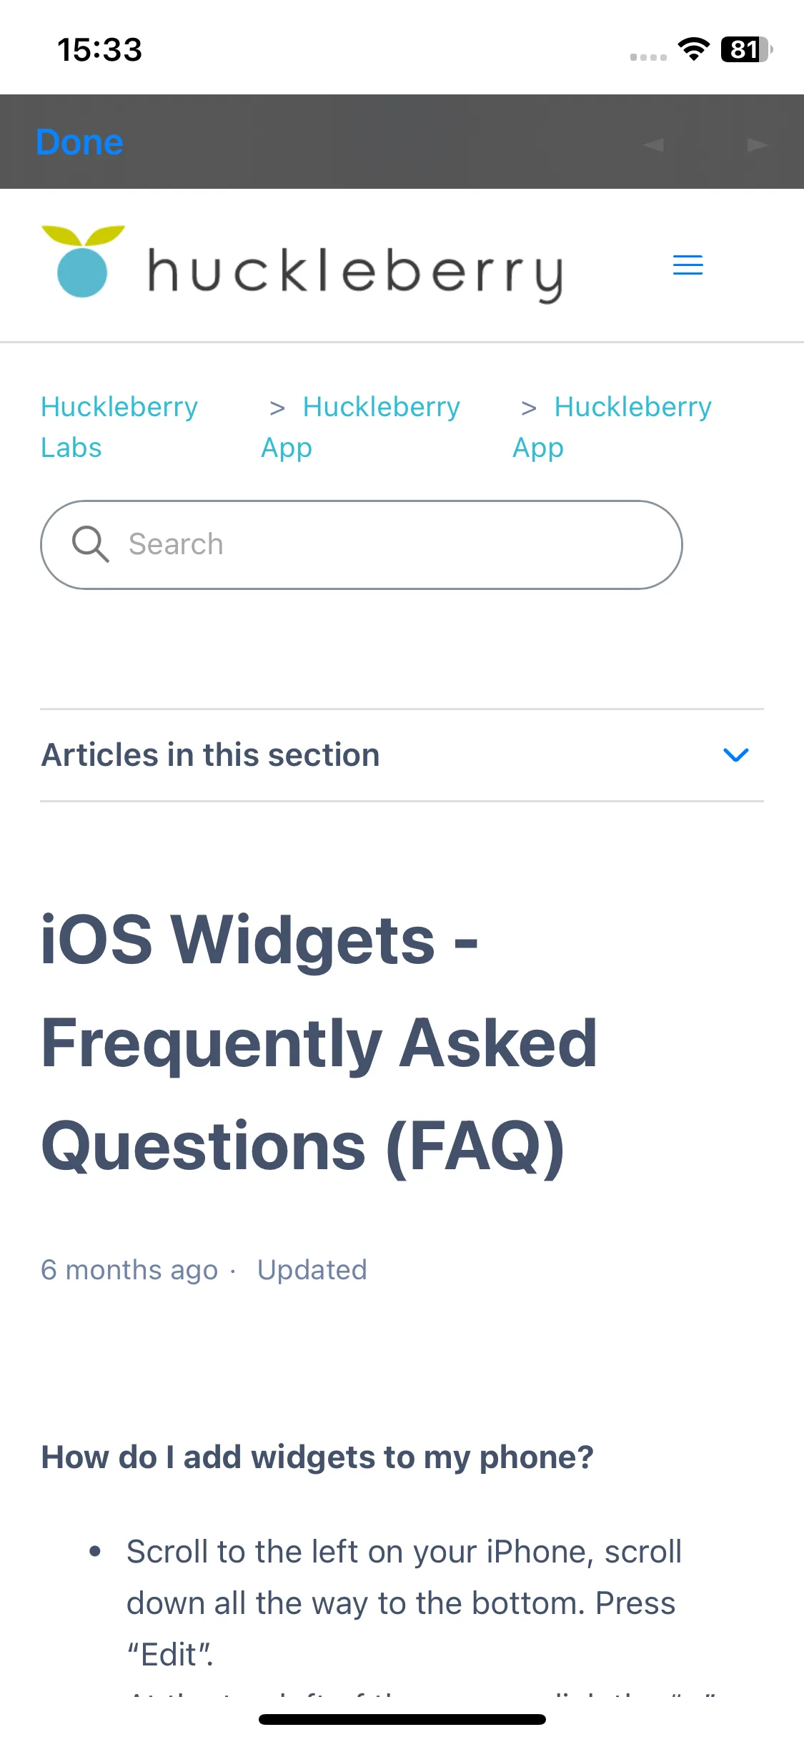Click the huckleberry wordmark text

tap(355, 272)
